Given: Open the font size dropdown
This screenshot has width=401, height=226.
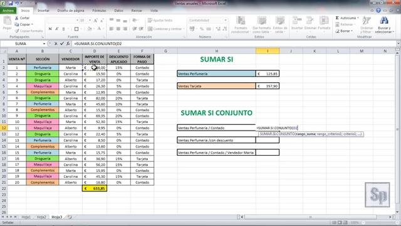Looking at the screenshot, I should coord(90,20).
